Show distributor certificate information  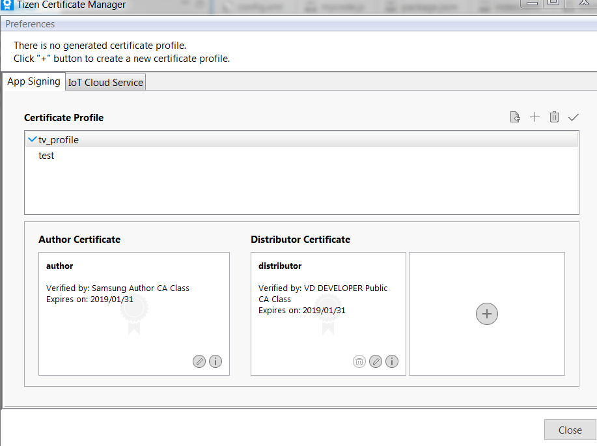pos(392,361)
